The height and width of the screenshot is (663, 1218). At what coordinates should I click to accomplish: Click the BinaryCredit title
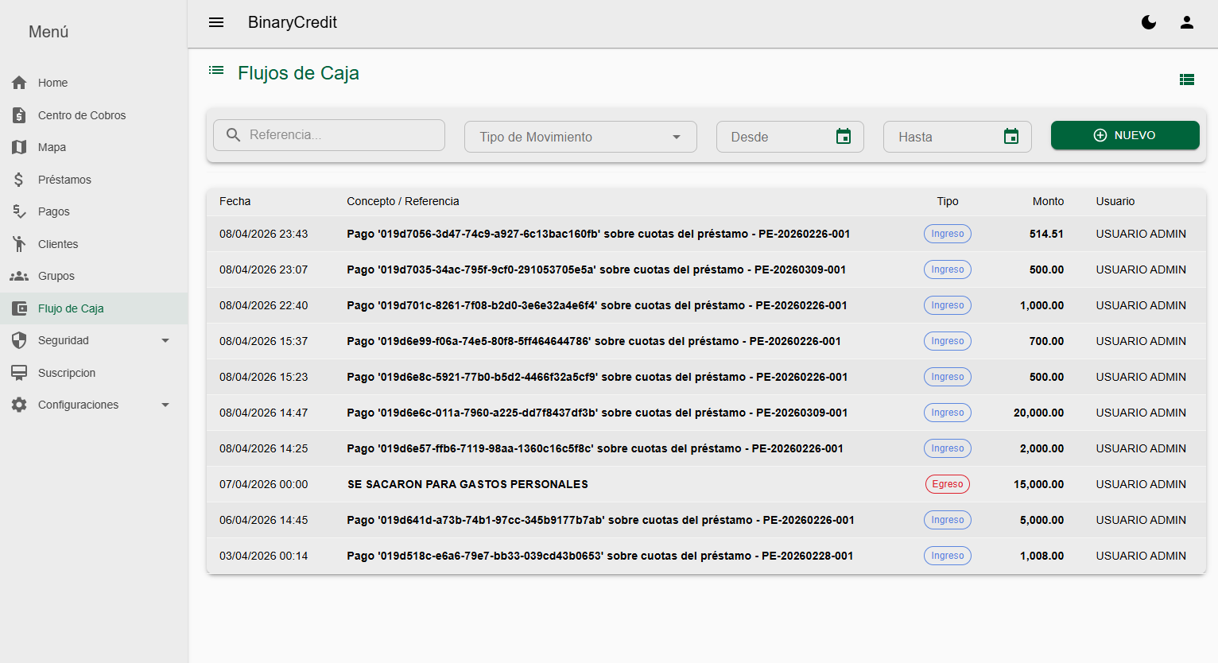click(x=293, y=22)
